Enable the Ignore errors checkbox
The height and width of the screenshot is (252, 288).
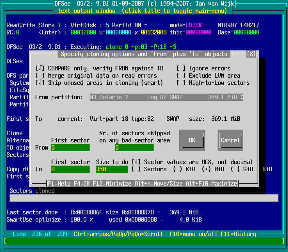coord(181,68)
